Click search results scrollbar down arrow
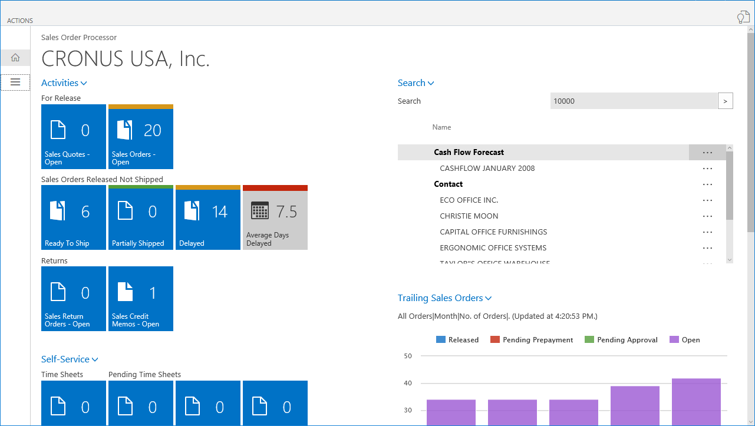Image resolution: width=755 pixels, height=426 pixels. pos(730,260)
